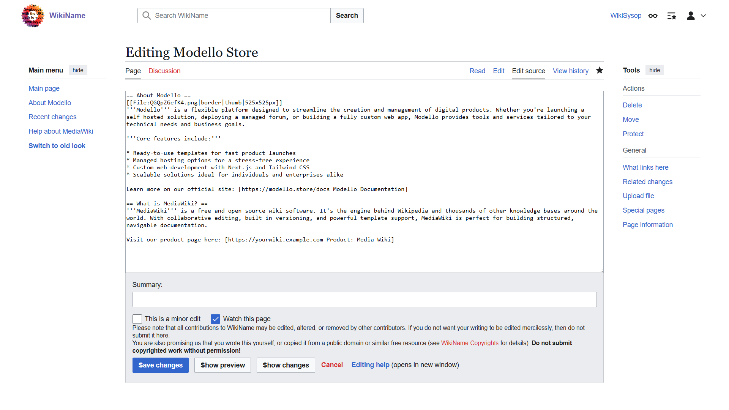The image size is (729, 410).
Task: Grab the textarea resize handle corner
Action: 601,271
